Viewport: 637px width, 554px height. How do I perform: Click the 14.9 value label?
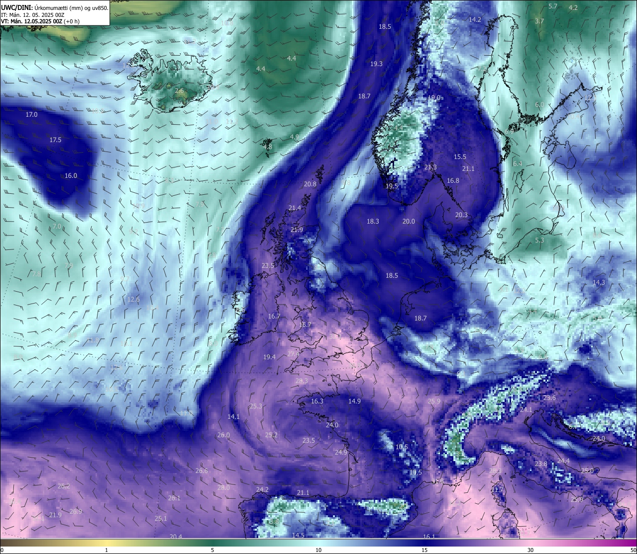[x=354, y=401]
